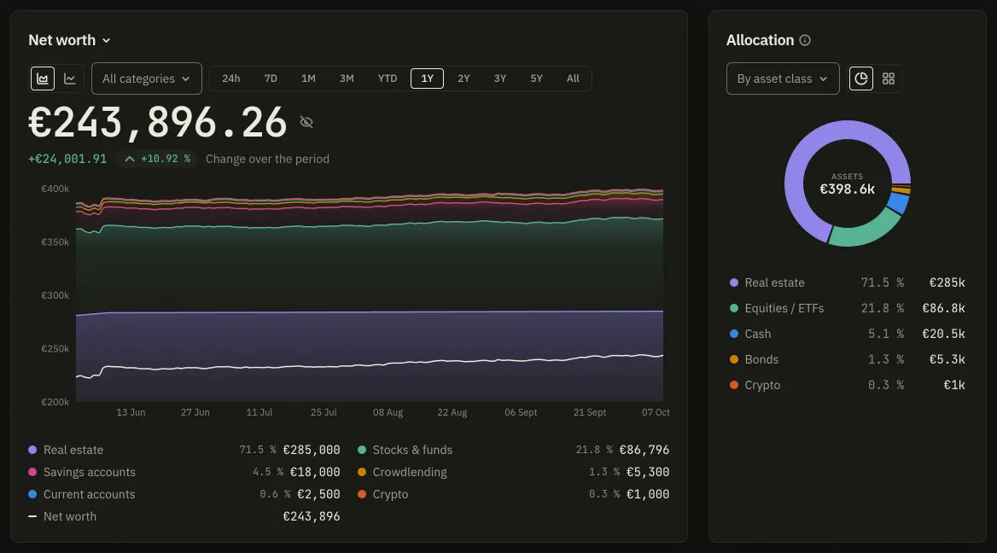Select the 5Y time range

pos(537,79)
